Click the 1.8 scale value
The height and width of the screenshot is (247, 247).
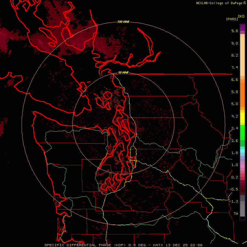click(235, 153)
